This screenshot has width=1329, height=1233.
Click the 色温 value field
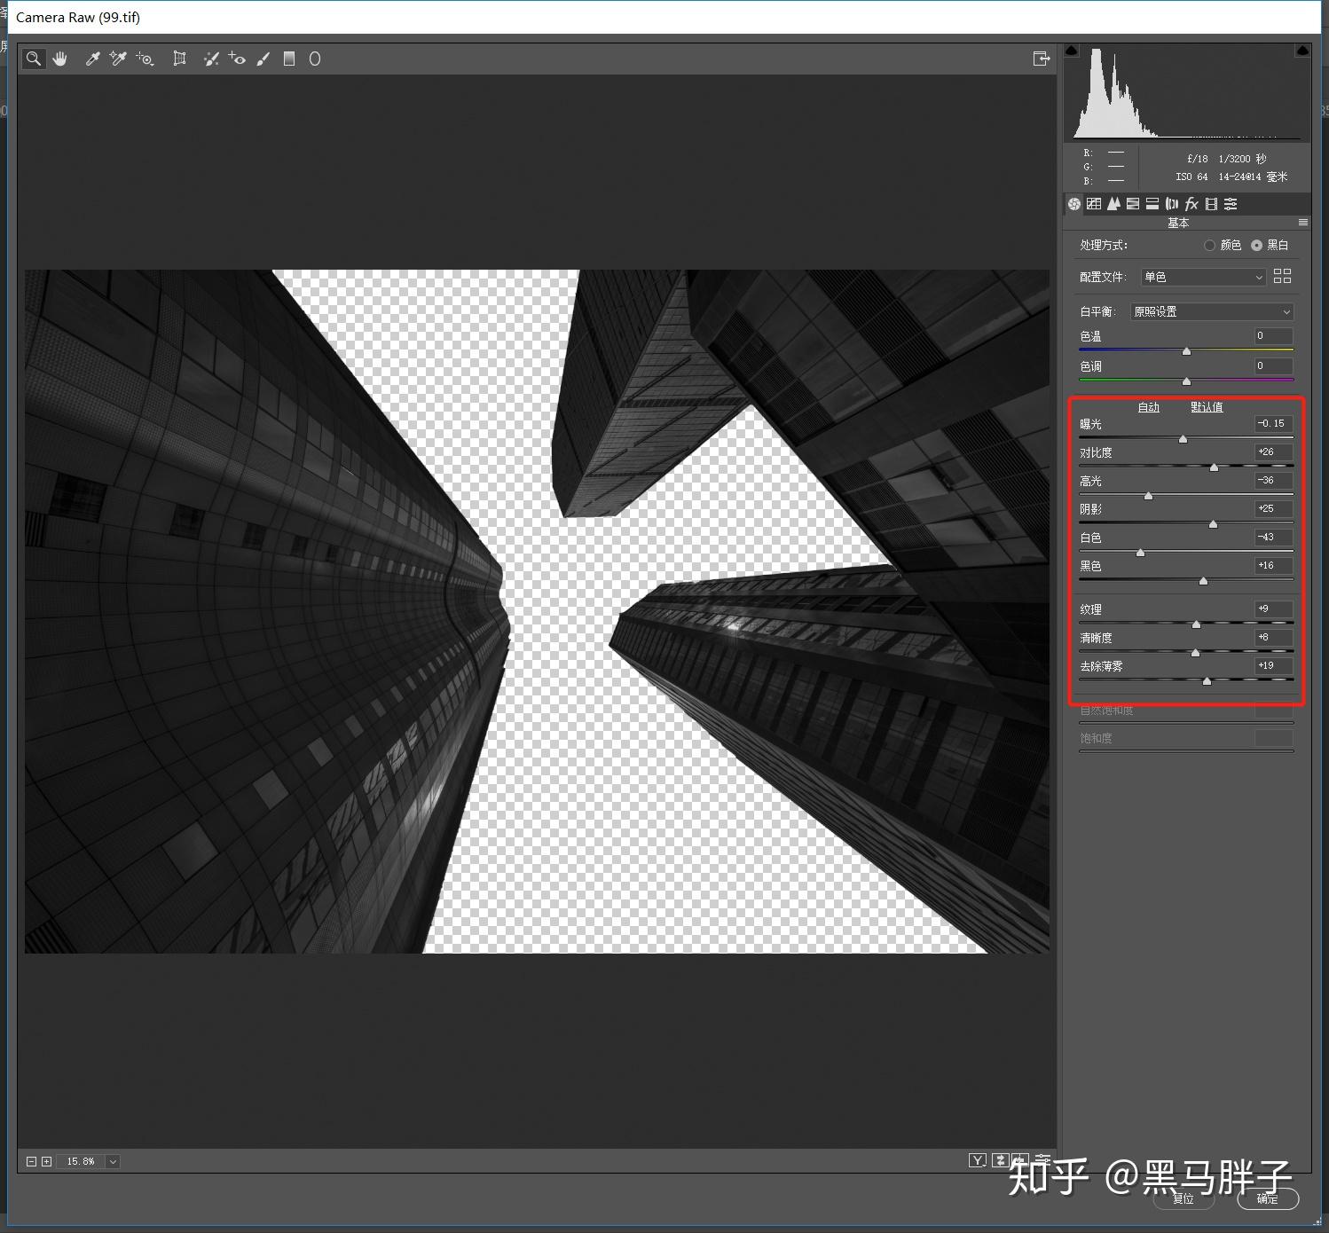[x=1273, y=335]
